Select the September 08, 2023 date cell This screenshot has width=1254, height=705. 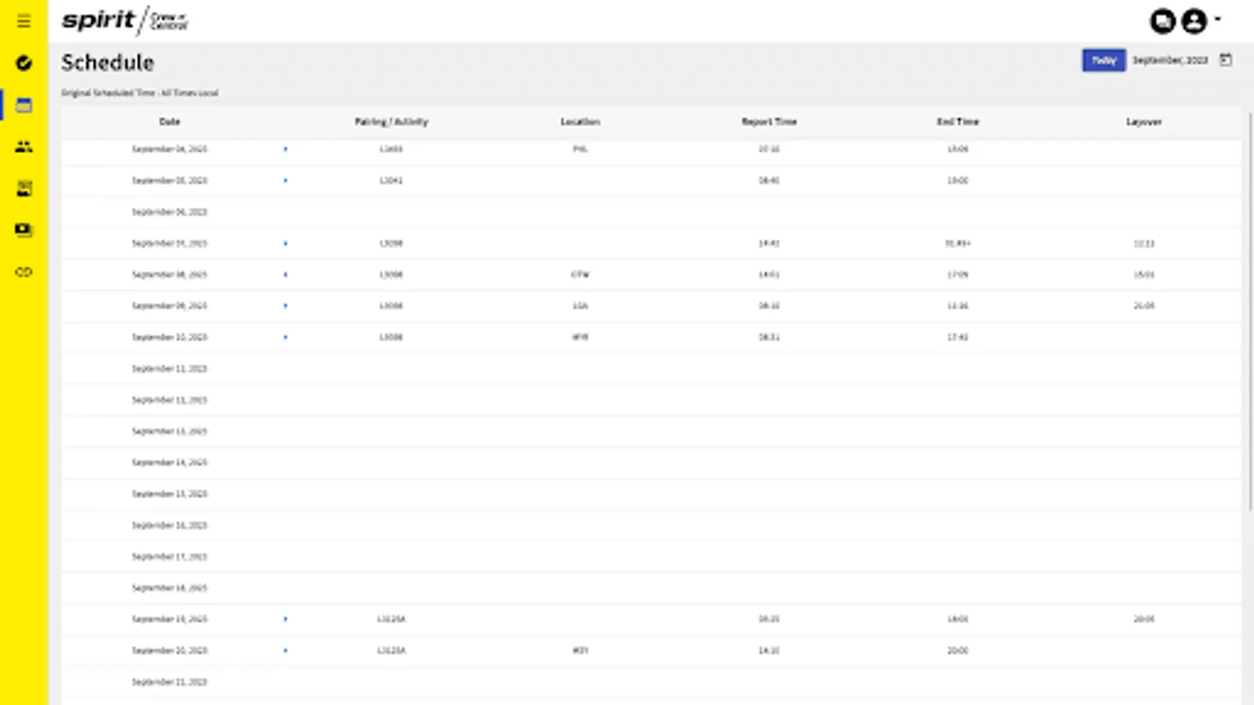[169, 274]
